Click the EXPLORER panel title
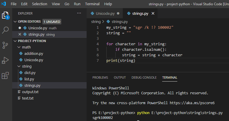229x121 pixels. [x=25, y=13]
